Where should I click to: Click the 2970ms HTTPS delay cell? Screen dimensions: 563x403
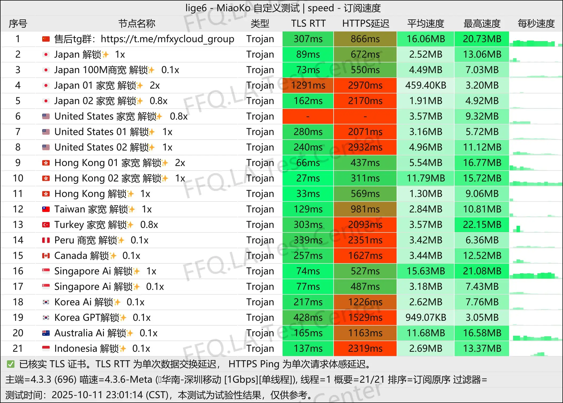pos(365,85)
